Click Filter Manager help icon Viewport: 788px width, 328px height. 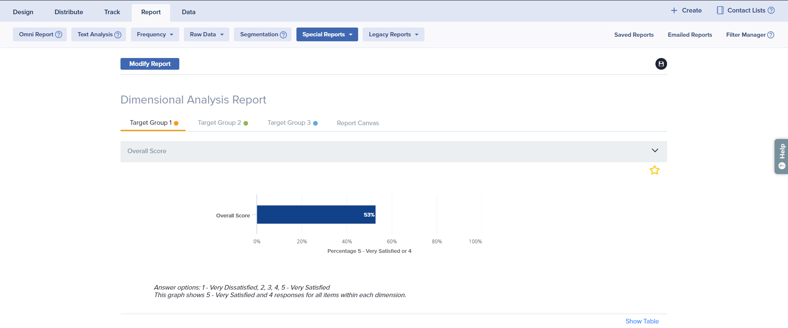[771, 35]
